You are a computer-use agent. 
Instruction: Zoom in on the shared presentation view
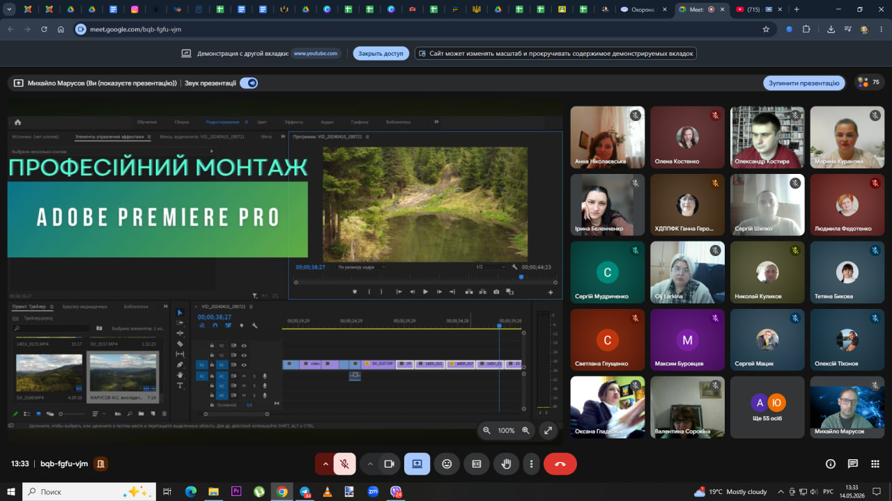point(526,431)
